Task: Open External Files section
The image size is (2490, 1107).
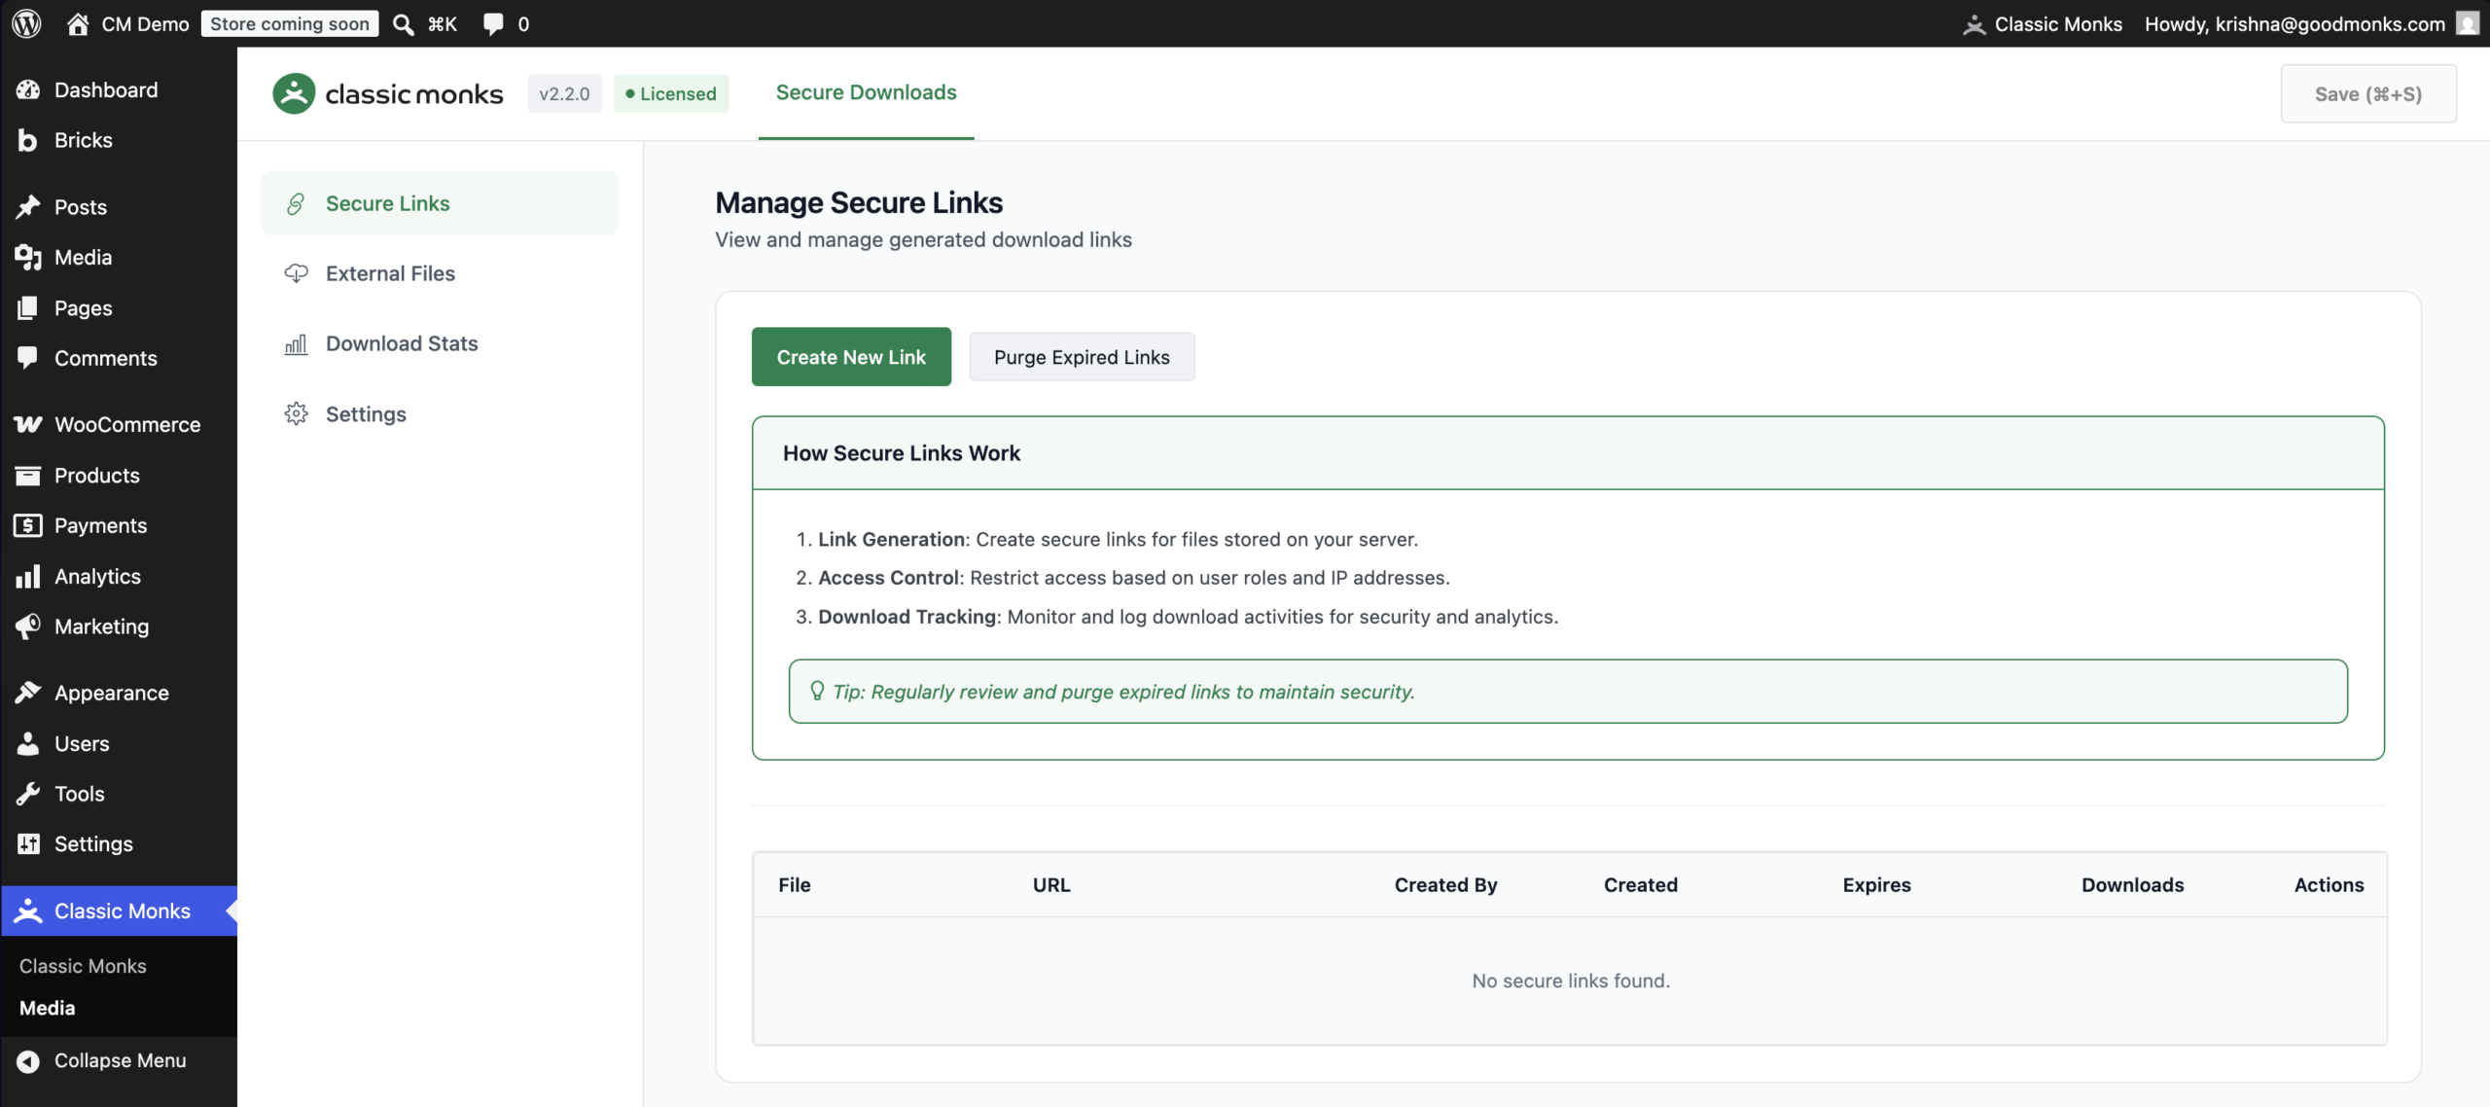Action: tap(440, 273)
